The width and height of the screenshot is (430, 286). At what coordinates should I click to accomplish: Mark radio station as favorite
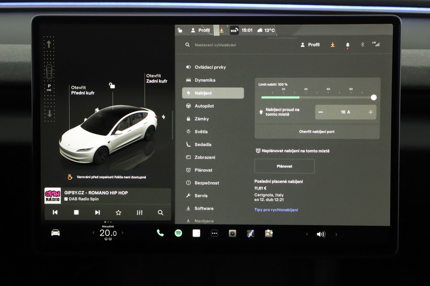coord(118,212)
